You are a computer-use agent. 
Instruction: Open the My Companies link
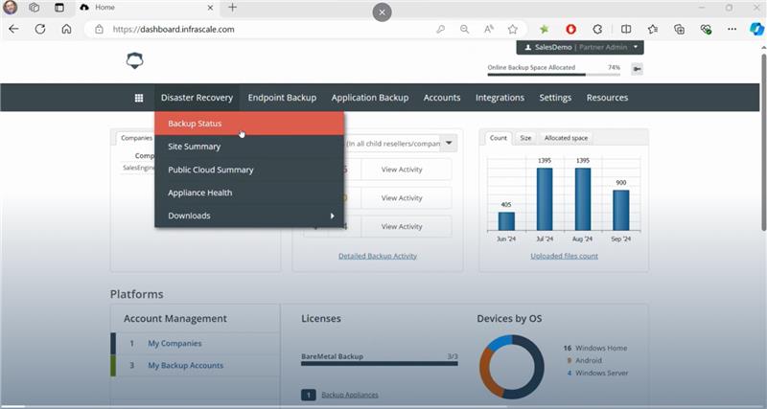click(174, 344)
